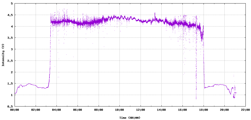Click the 1.5 y-axis tick label
The image size is (251, 120).
(10, 83)
